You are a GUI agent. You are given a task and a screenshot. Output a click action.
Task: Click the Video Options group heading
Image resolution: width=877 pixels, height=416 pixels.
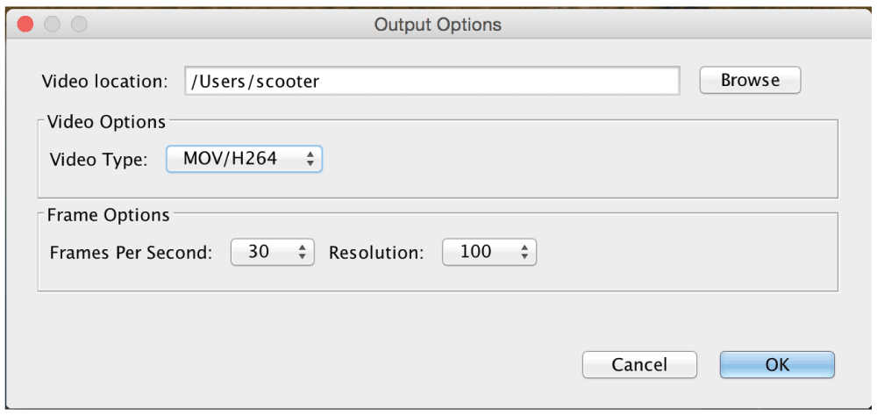tap(106, 121)
